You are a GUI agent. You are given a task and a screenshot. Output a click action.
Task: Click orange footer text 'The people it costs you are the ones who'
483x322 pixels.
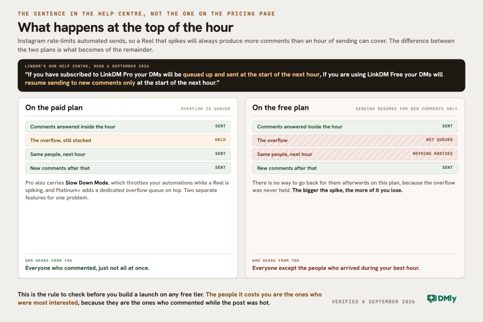pyautogui.click(x=264, y=295)
